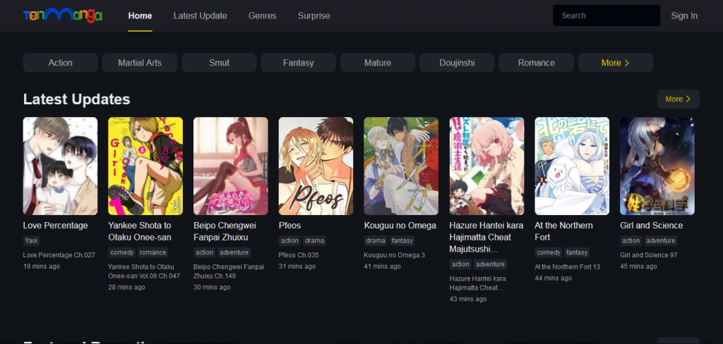
Task: Select adventure tag under Girl and Science
Action: click(x=661, y=240)
